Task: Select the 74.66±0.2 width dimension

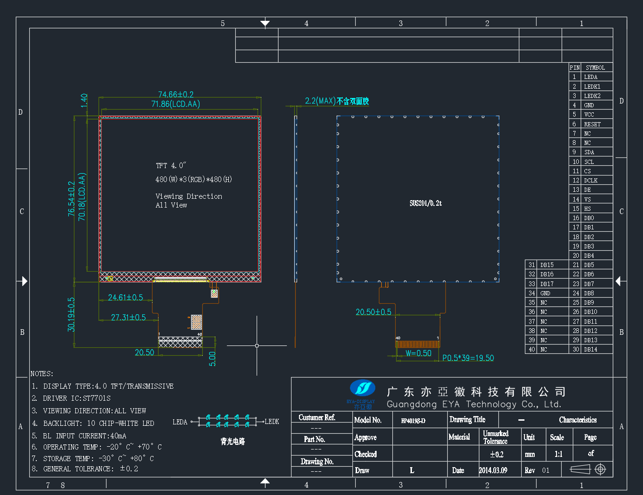Action: (x=176, y=94)
